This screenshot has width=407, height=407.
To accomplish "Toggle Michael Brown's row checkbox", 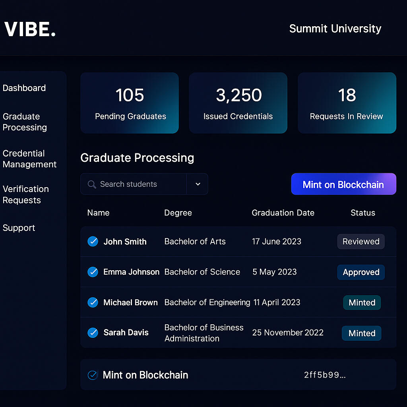I will point(93,302).
